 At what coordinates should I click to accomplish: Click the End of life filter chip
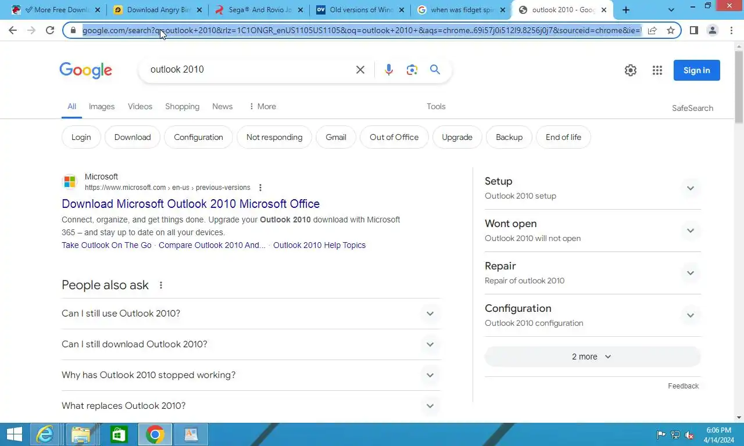tap(563, 137)
